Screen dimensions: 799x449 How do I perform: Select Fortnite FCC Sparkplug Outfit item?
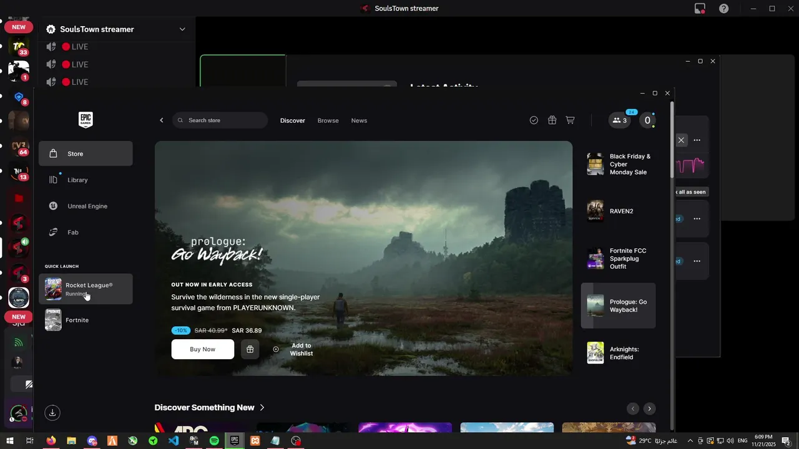[x=619, y=258]
